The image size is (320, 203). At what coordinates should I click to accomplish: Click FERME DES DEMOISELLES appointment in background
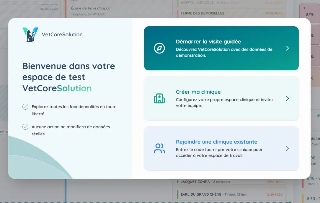[231, 13]
